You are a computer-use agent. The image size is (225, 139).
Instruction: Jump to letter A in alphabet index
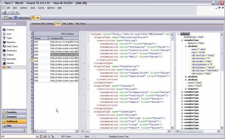[x=32, y=34]
